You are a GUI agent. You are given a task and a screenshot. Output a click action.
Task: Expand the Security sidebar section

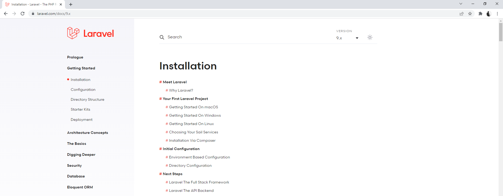click(x=74, y=165)
